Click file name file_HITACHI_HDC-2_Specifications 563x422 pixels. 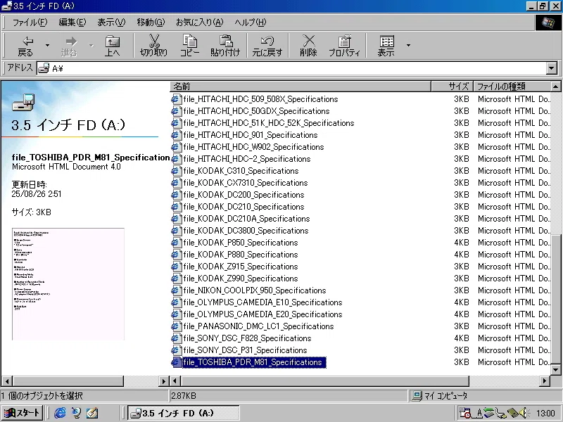pyautogui.click(x=247, y=159)
